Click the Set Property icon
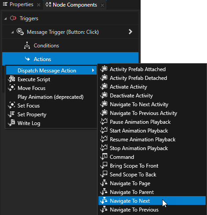This screenshot has width=207, height=215. coord(11,114)
